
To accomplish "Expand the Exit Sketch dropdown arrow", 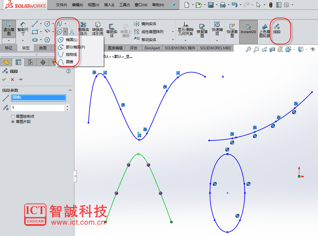I will coord(9,40).
